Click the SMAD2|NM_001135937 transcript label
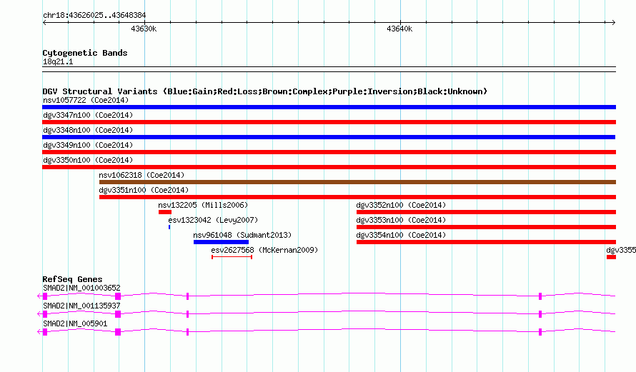 81,306
